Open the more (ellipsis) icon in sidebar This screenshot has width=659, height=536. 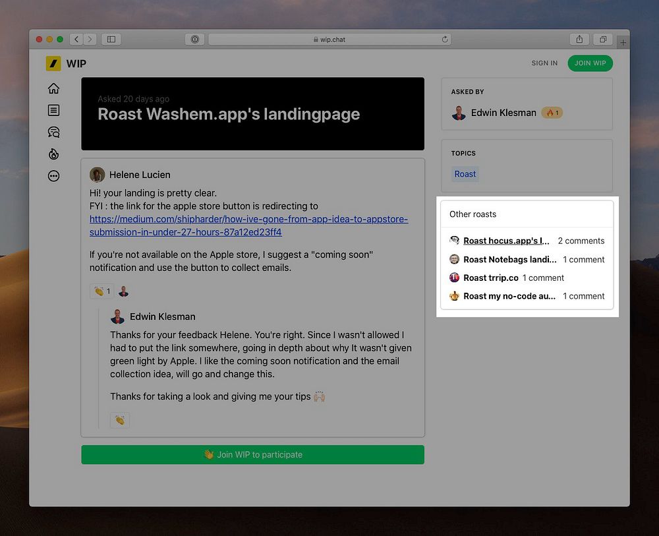[x=53, y=176]
